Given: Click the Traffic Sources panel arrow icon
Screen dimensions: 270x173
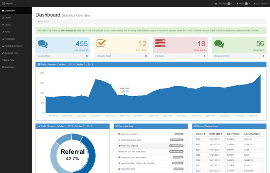Looking at the screenshot, I should pos(39,126).
